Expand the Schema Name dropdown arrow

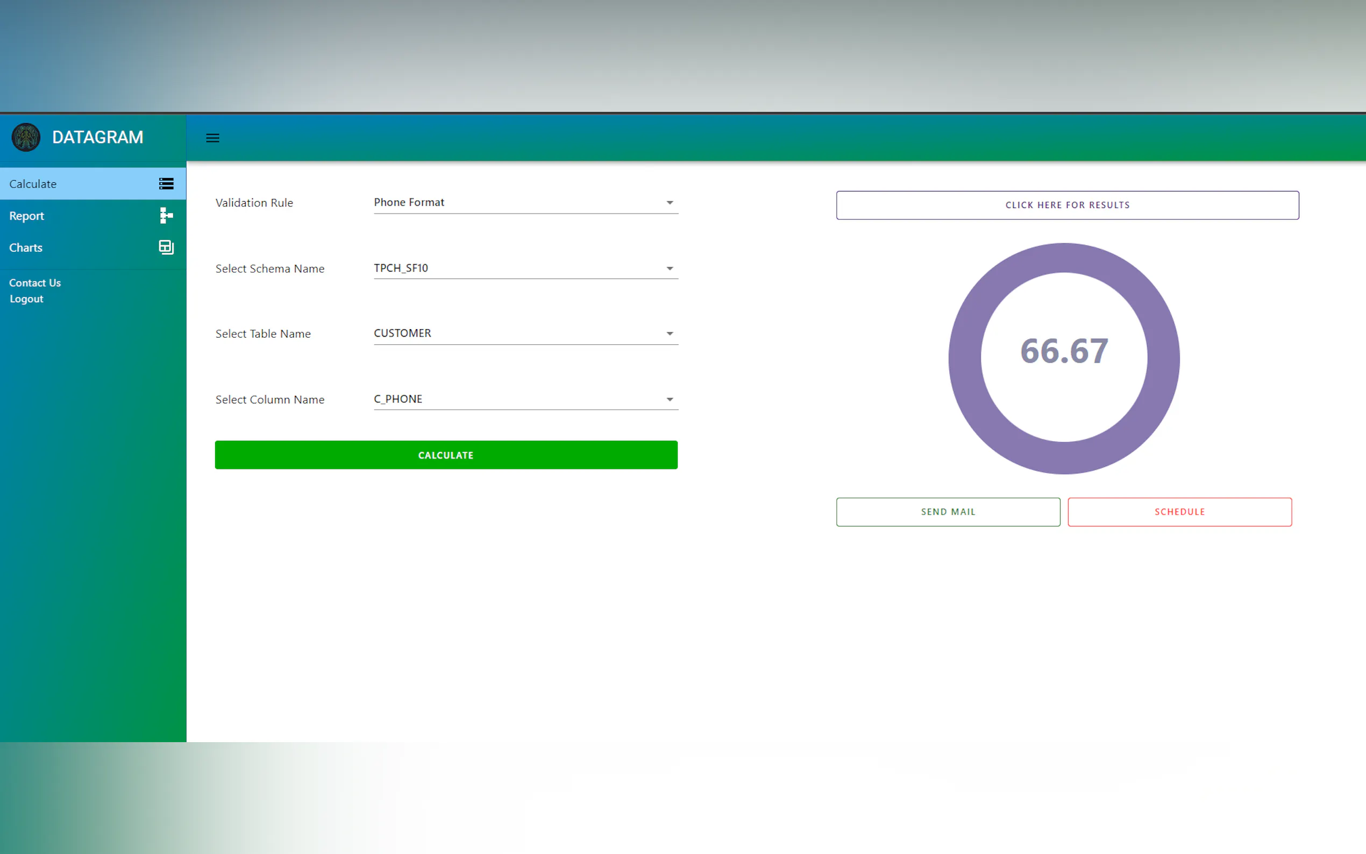coord(669,268)
